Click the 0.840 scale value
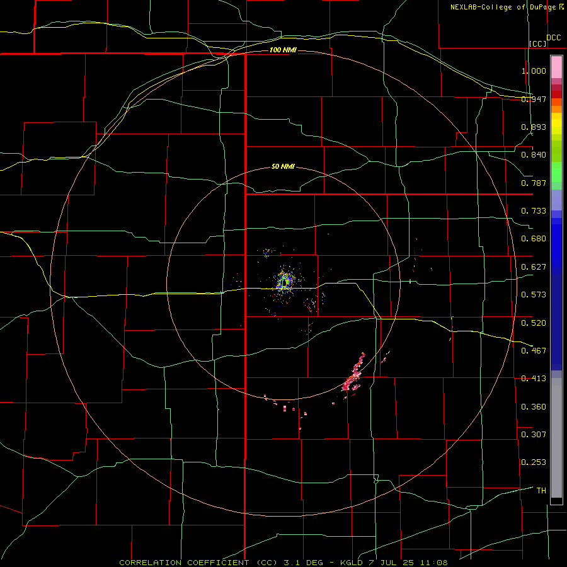567x567 pixels. pyautogui.click(x=534, y=155)
